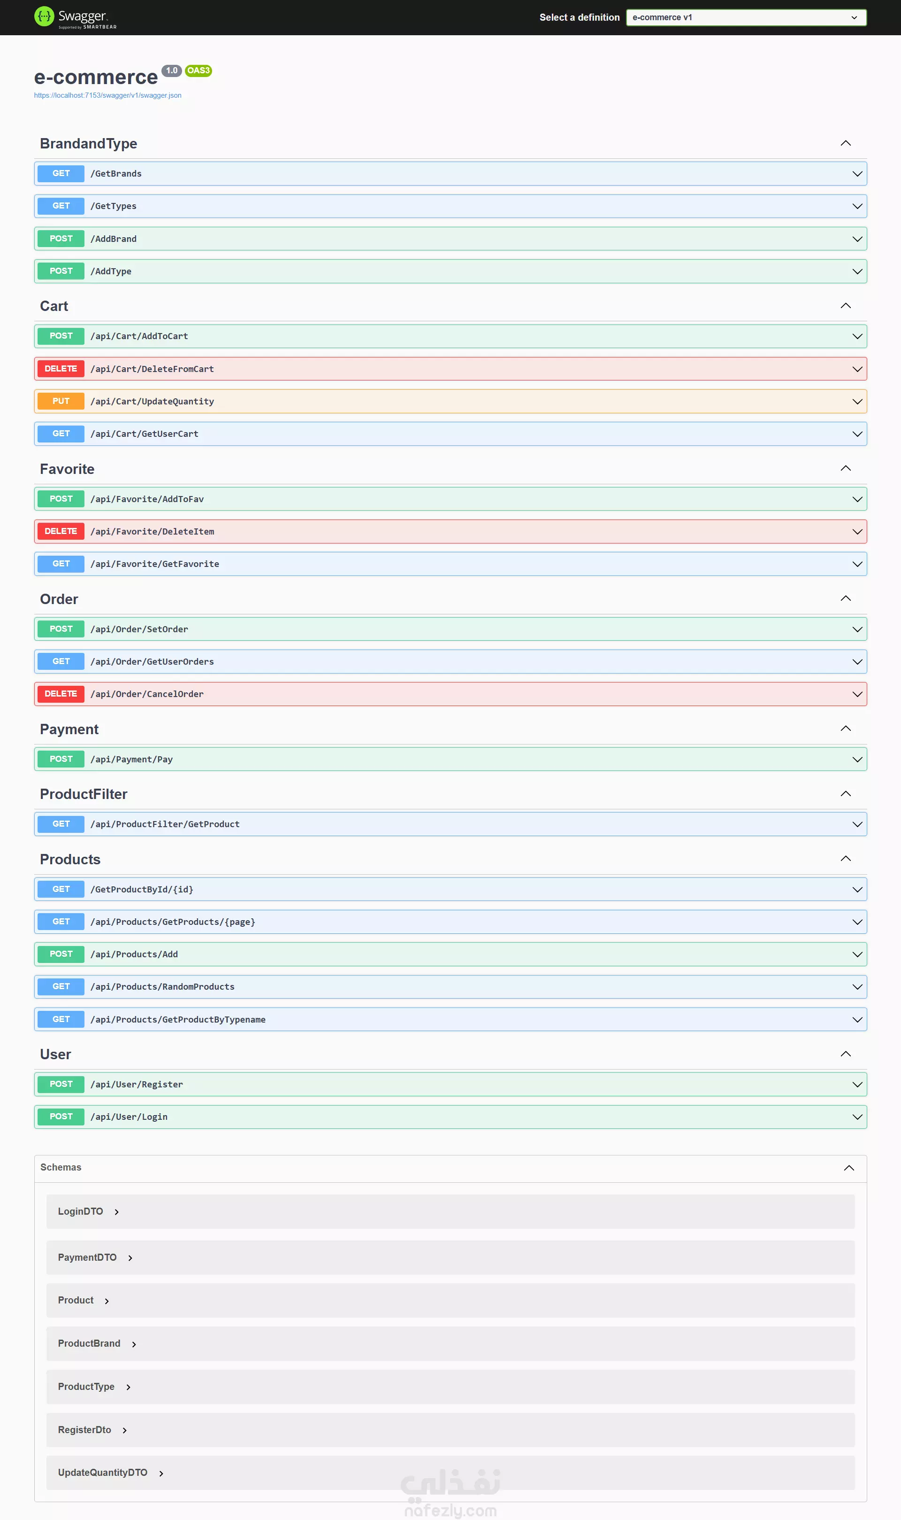Collapse the Cart section using its arrow
The width and height of the screenshot is (901, 1520).
(x=845, y=306)
